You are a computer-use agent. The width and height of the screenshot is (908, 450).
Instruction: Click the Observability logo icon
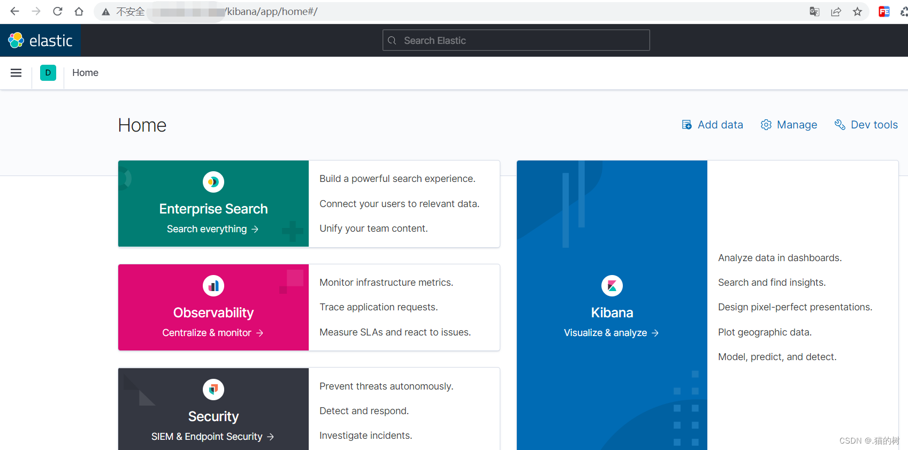click(x=213, y=286)
